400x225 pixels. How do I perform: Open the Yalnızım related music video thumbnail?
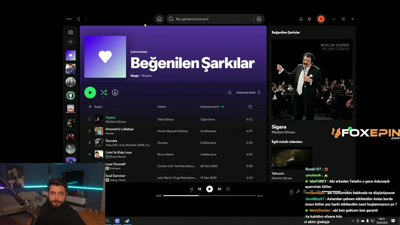[292, 158]
